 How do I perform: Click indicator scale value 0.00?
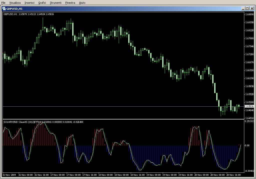(x=247, y=145)
